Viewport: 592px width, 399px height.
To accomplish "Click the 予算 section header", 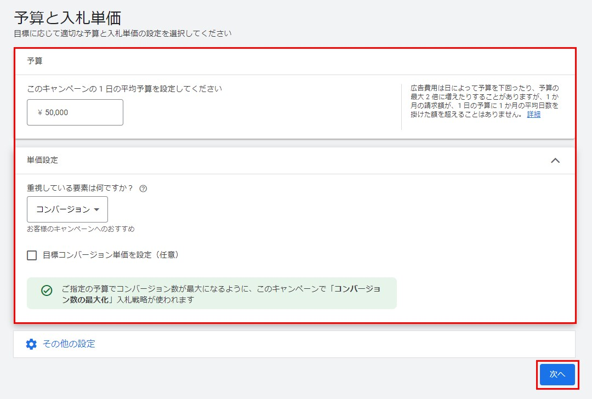I will point(35,61).
